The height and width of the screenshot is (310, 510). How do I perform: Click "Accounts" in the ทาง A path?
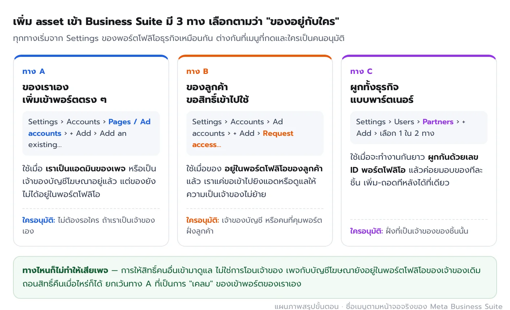83,122
